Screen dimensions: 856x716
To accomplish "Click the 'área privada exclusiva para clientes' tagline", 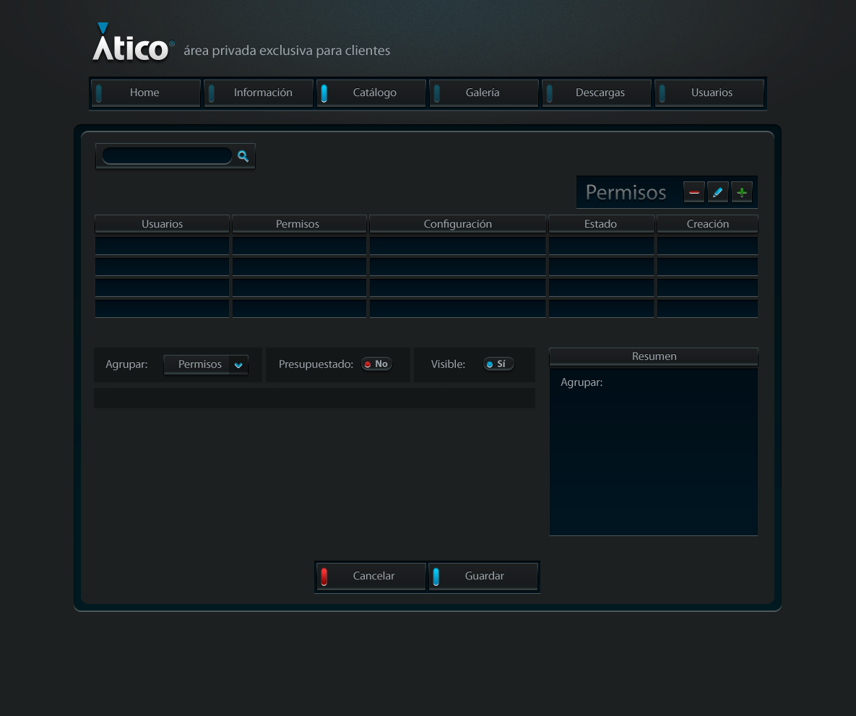I will click(288, 51).
